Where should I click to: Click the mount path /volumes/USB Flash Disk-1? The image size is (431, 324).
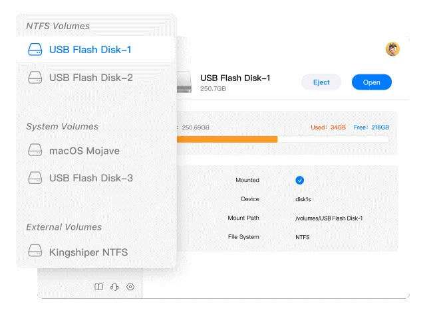[329, 218]
